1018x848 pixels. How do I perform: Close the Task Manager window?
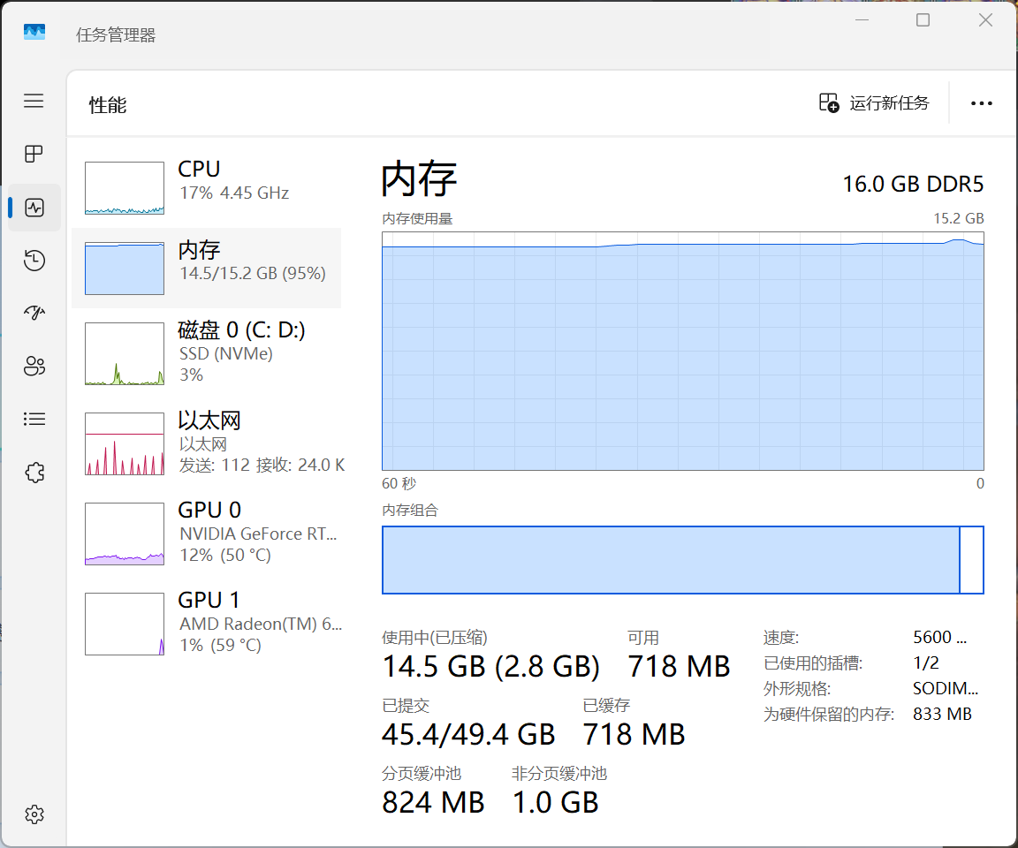(985, 20)
